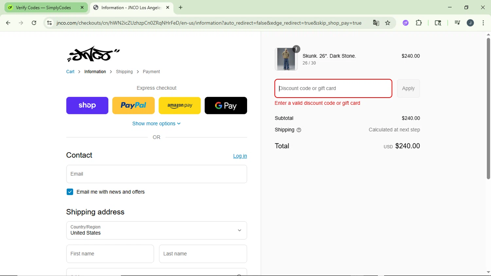
Task: Reload the checkout page
Action: (34, 23)
